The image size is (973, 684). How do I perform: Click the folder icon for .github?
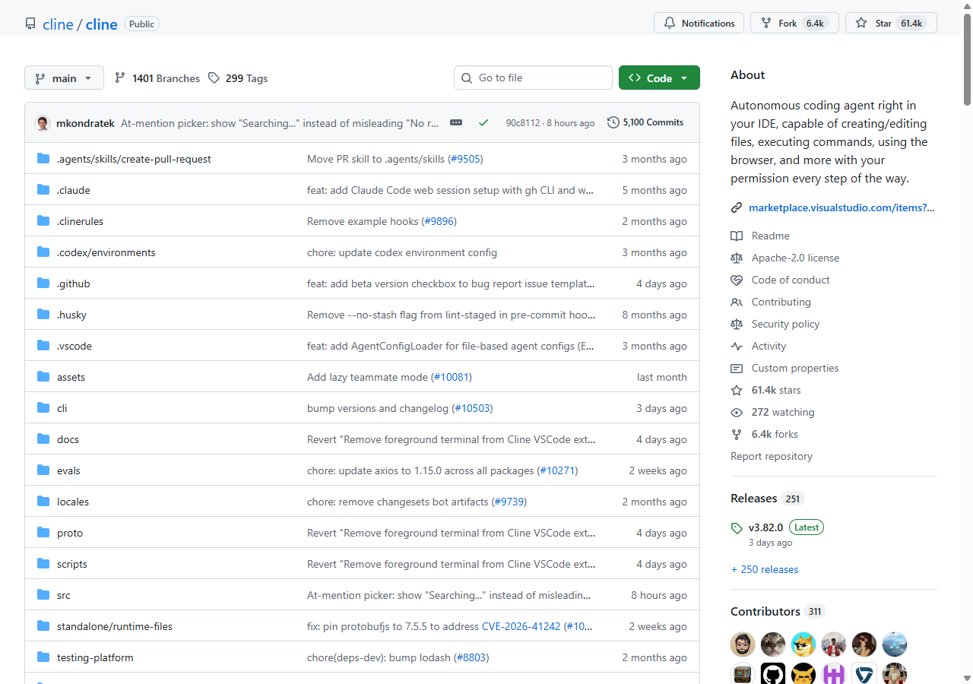click(x=43, y=283)
